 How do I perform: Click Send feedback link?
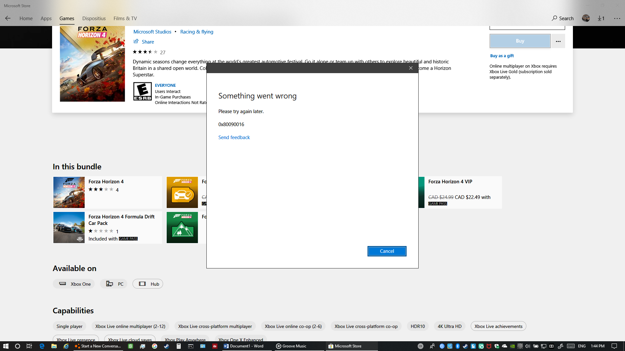(x=234, y=137)
